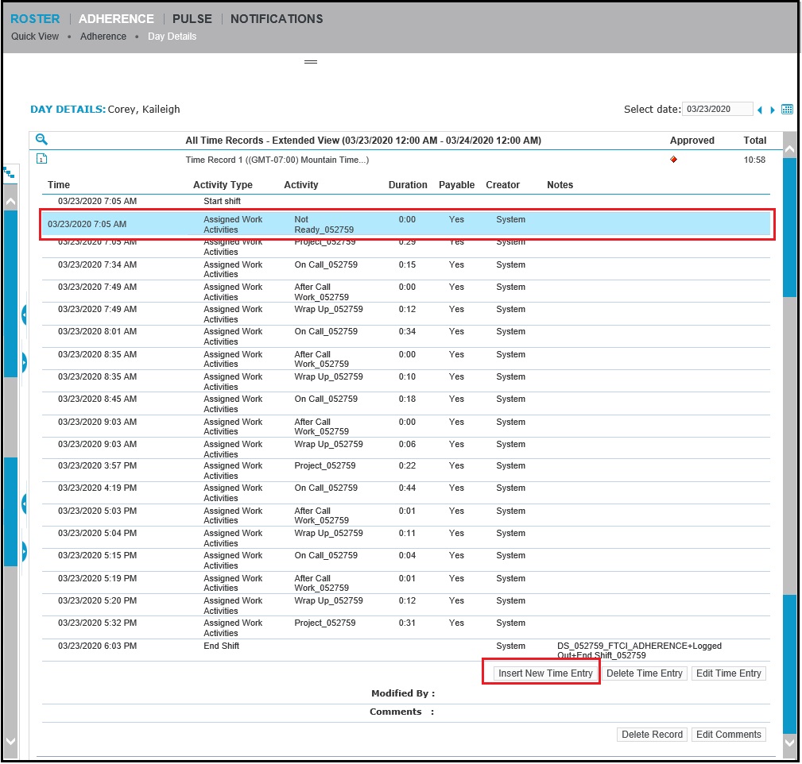This screenshot has width=802, height=764.
Task: Click the Activity Type column header
Action: [223, 185]
